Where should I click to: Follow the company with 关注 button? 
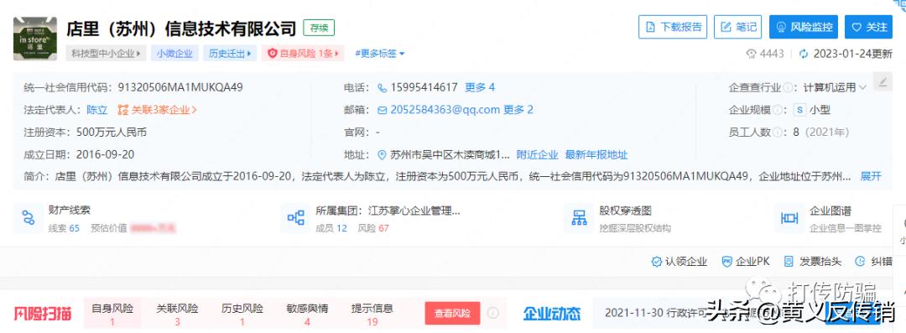click(x=868, y=27)
